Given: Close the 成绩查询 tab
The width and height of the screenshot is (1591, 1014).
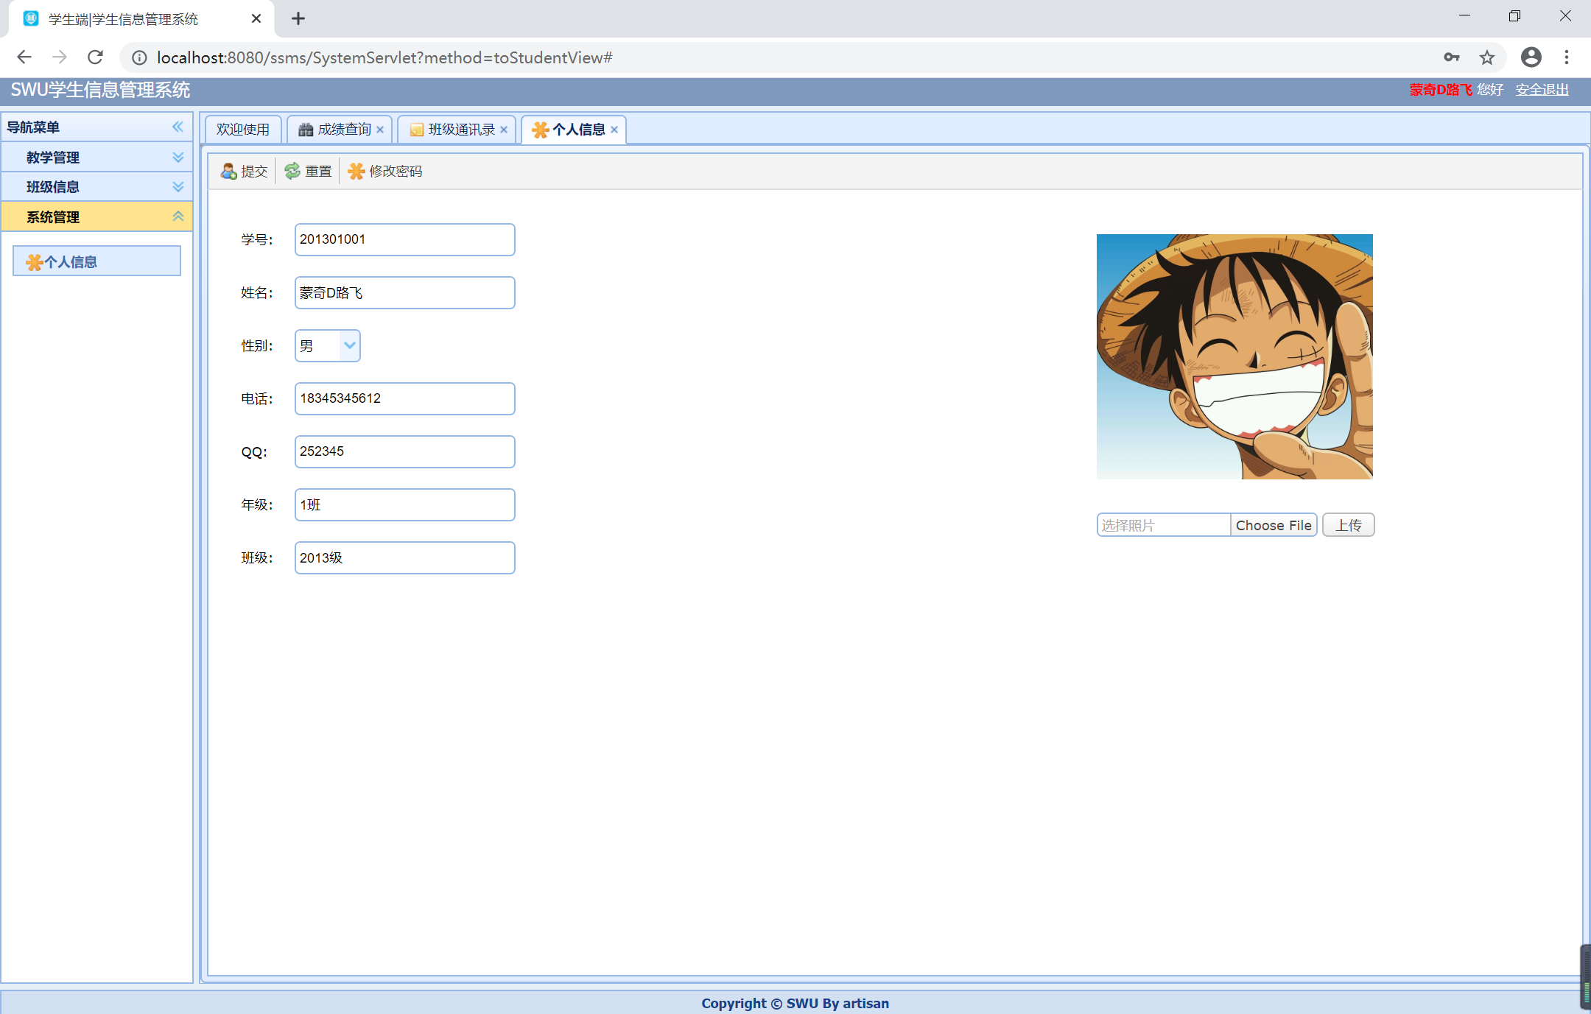Looking at the screenshot, I should 380,130.
